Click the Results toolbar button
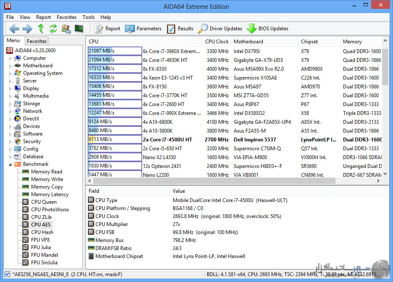The image size is (393, 282). [180, 29]
